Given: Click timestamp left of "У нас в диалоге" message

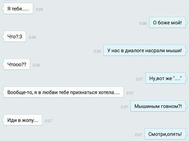Looking at the screenshot, I should point(97,51).
